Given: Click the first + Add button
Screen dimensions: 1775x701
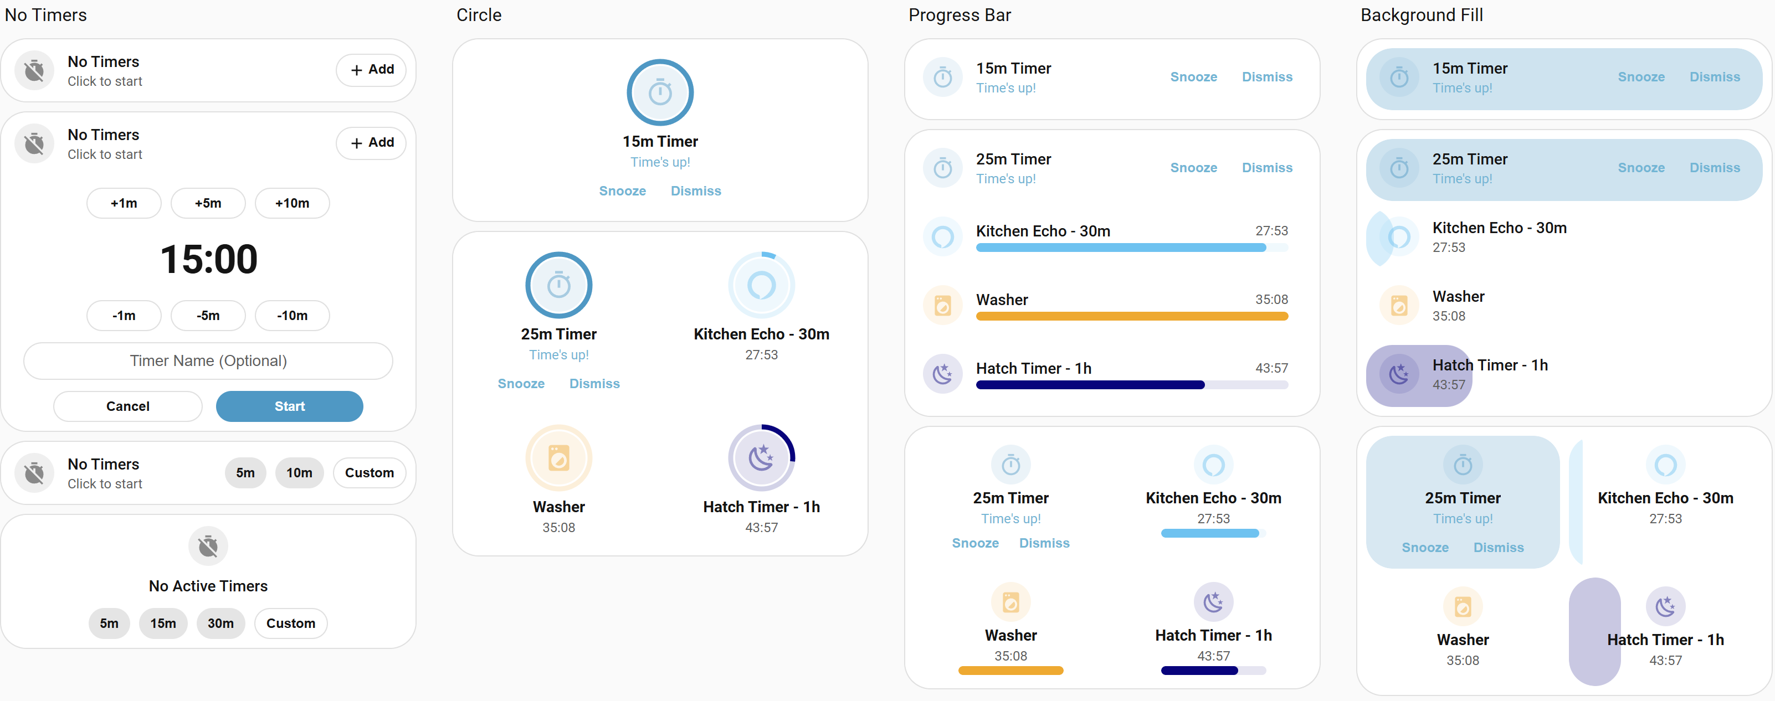Looking at the screenshot, I should coord(371,70).
